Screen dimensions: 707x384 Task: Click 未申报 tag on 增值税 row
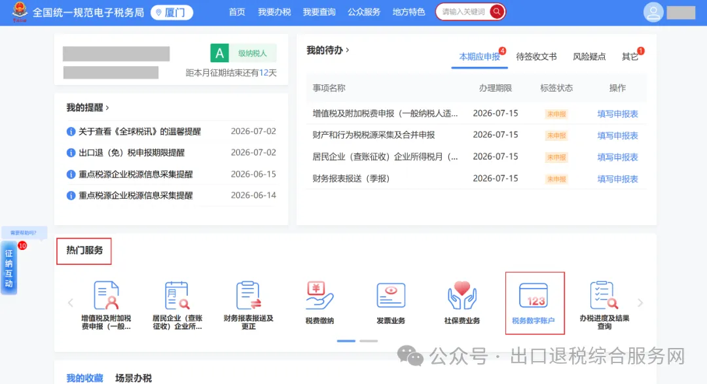pos(556,114)
